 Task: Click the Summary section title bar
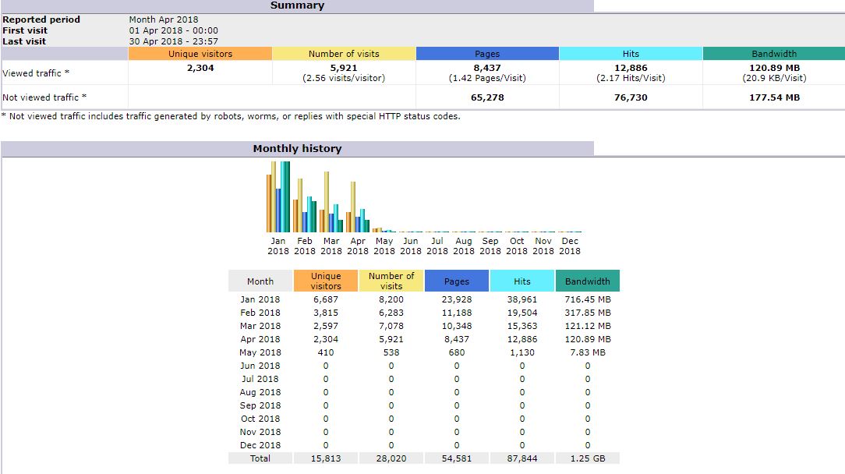coord(299,5)
